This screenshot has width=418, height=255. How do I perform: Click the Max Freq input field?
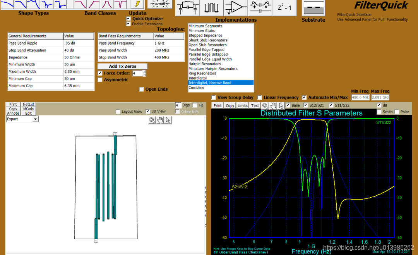tap(380, 97)
